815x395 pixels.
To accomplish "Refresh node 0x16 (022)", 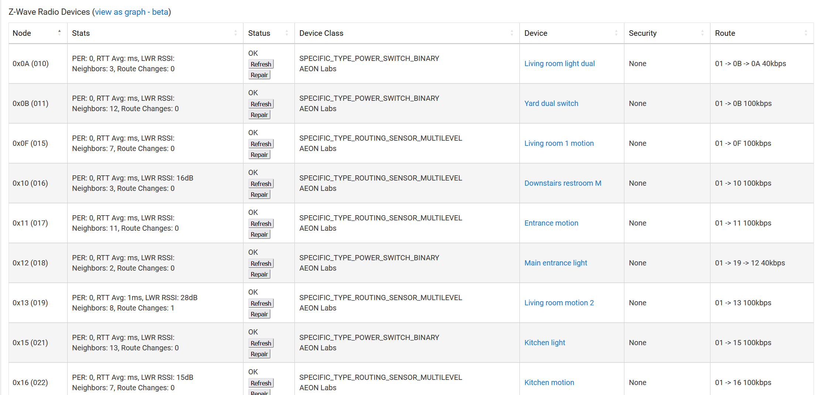I will [x=261, y=383].
